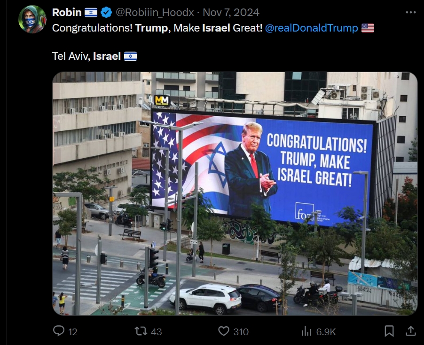
Task: Open Robin's hooded avatar profile picture
Action: click(x=32, y=19)
